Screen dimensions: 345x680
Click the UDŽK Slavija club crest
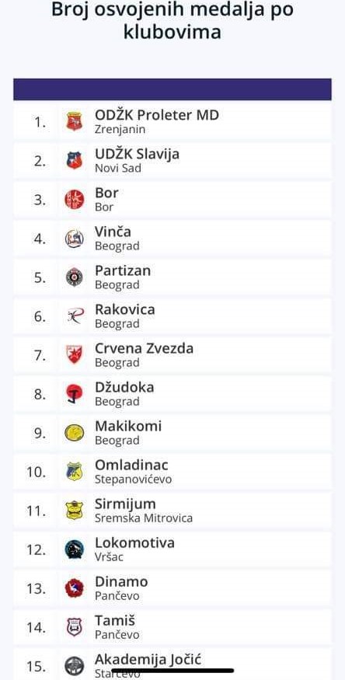74,160
